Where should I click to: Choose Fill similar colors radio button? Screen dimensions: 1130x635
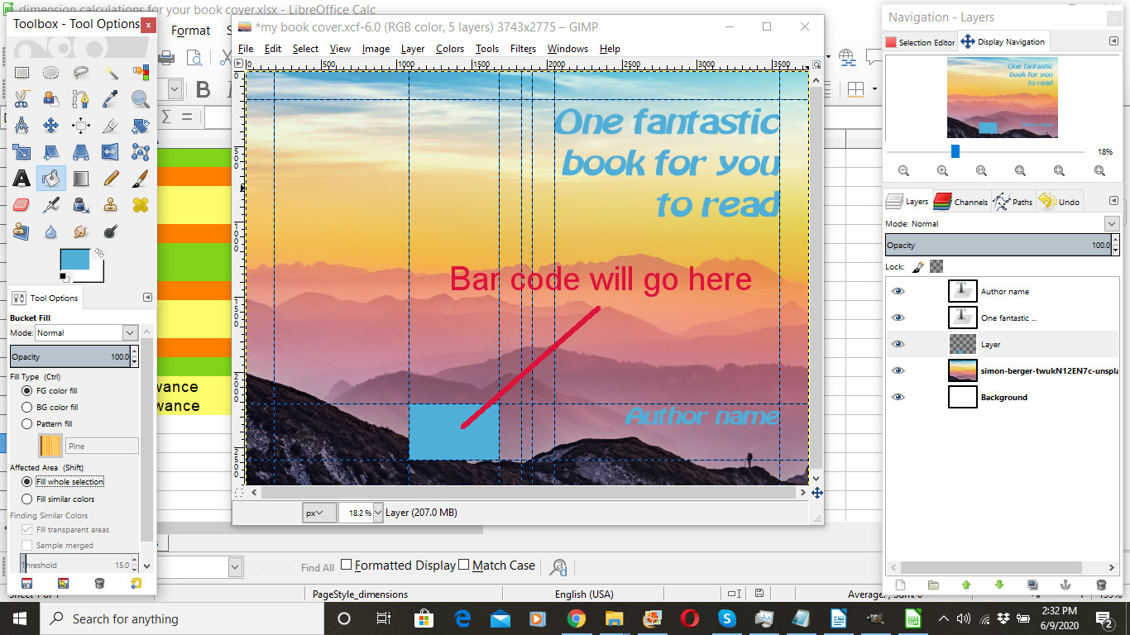click(x=27, y=499)
